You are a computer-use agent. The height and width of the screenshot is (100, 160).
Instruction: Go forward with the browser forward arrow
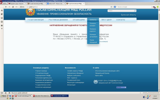pyautogui.click(x=9, y=7)
